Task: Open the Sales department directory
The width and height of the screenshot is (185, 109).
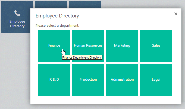Action: tap(156, 46)
